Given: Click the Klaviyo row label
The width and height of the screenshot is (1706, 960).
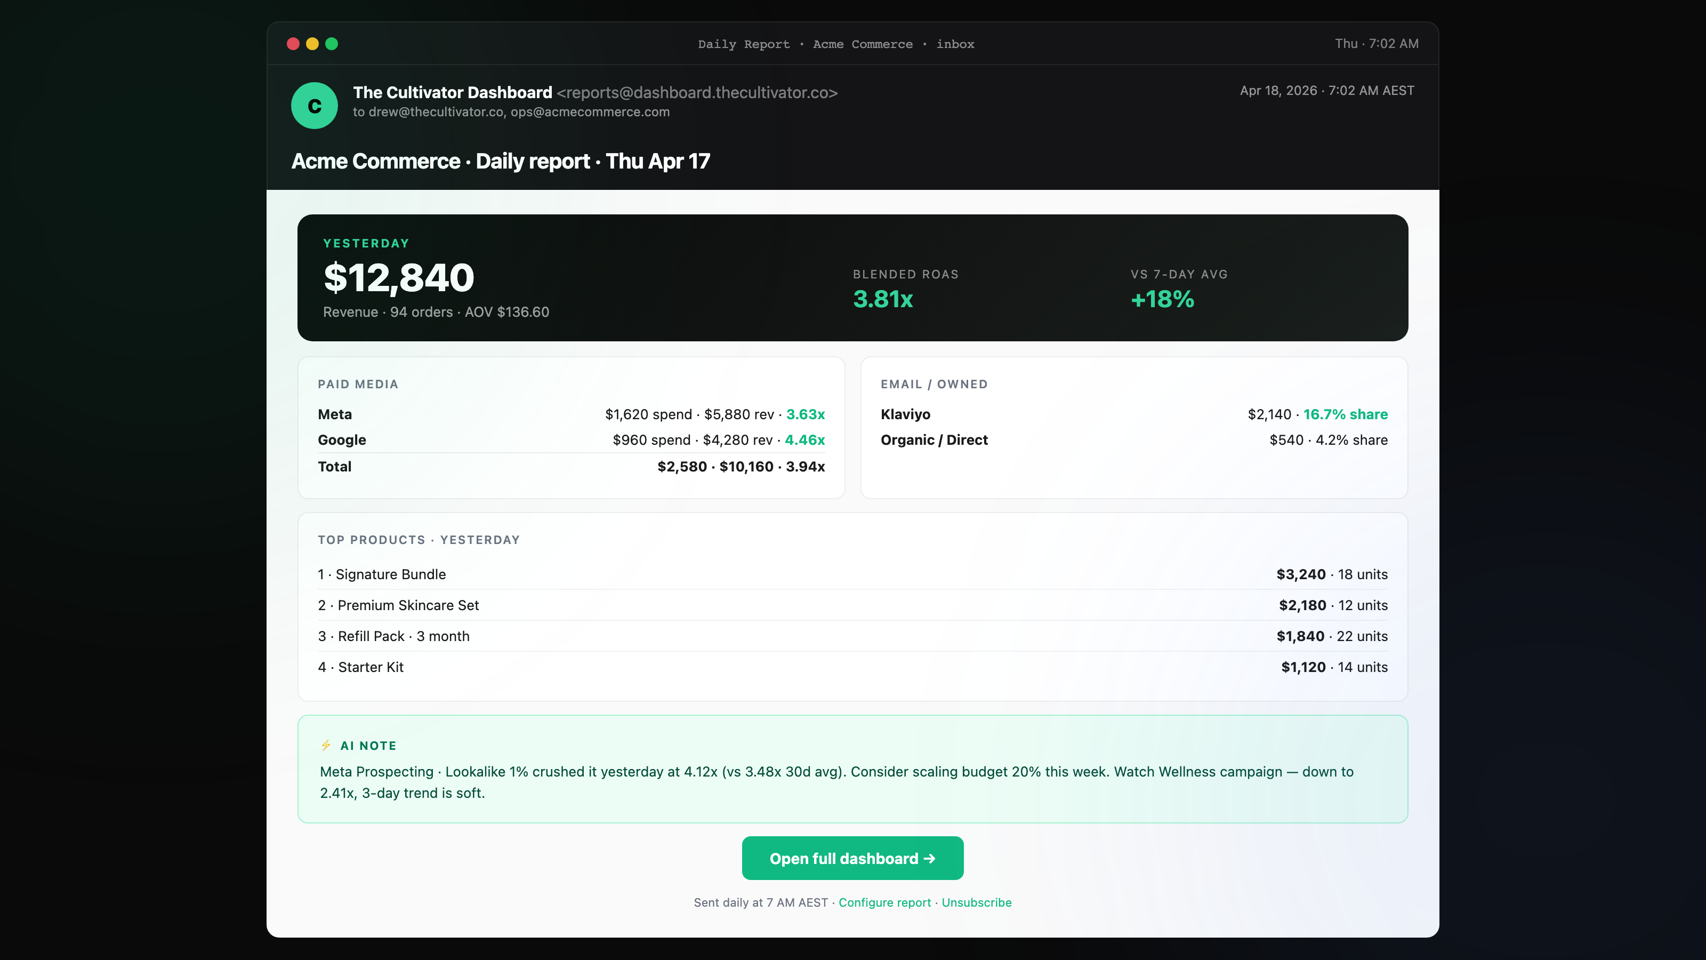Looking at the screenshot, I should [x=905, y=414].
